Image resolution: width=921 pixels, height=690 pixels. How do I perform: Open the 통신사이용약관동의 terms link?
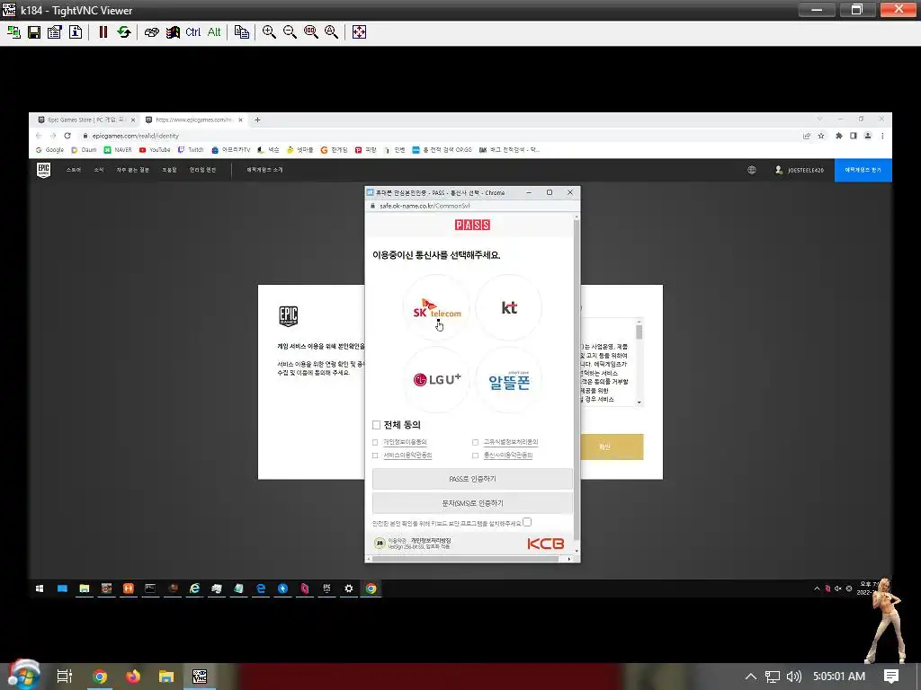click(x=508, y=456)
